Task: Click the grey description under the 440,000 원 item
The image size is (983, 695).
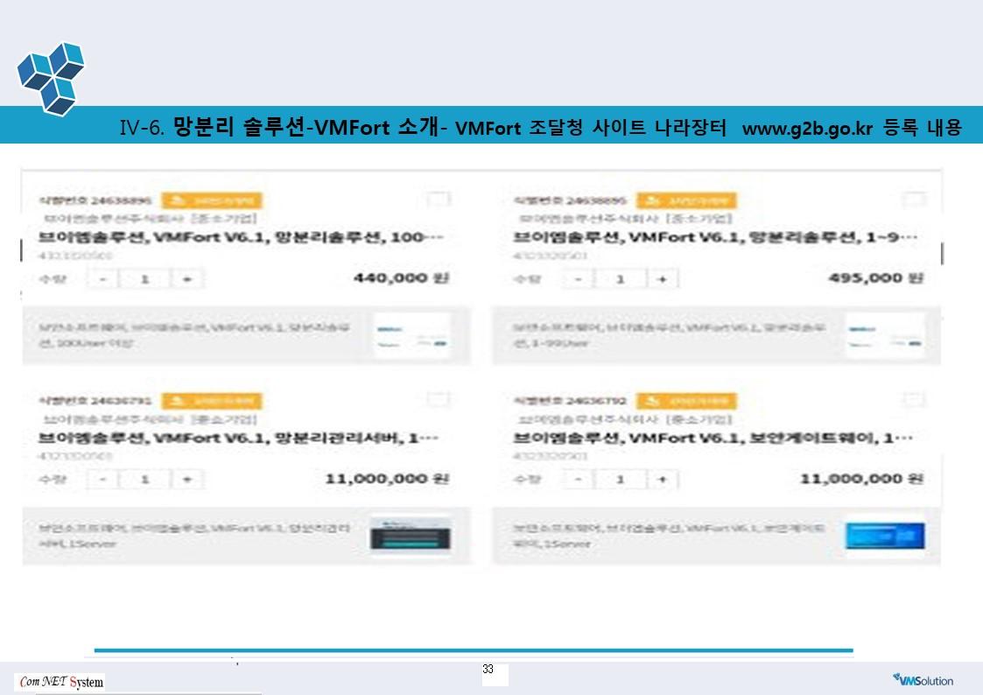Action: (x=194, y=335)
